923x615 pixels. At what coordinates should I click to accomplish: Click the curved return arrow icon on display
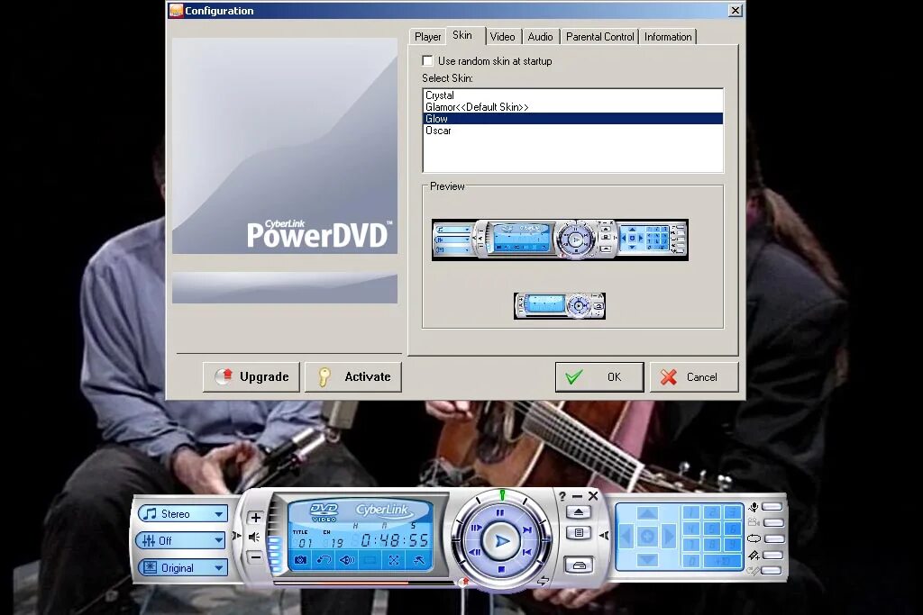click(324, 560)
